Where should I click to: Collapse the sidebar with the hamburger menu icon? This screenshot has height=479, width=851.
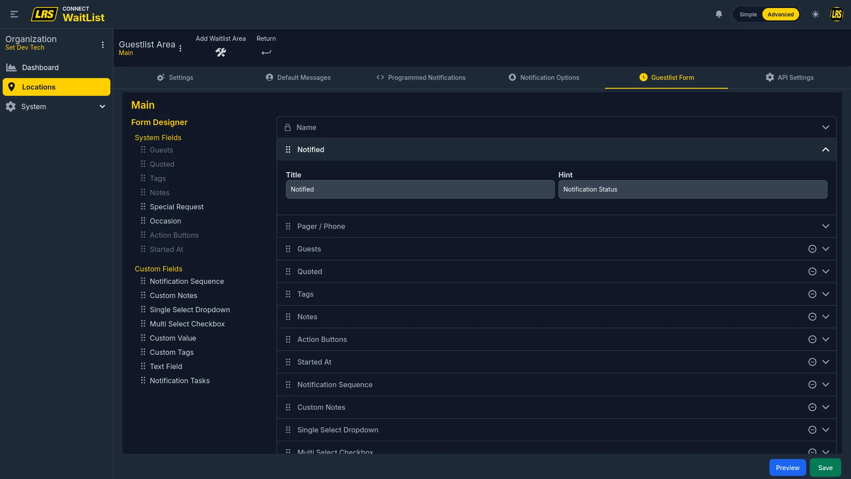(x=14, y=14)
